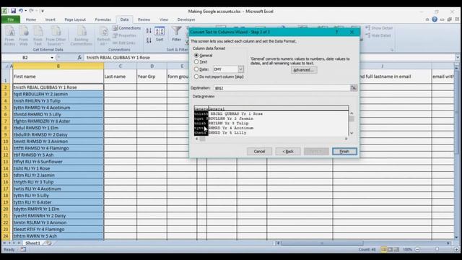Viewport: 462px width, 260px height.
Task: Switch to the Review tab
Action: 144,19
